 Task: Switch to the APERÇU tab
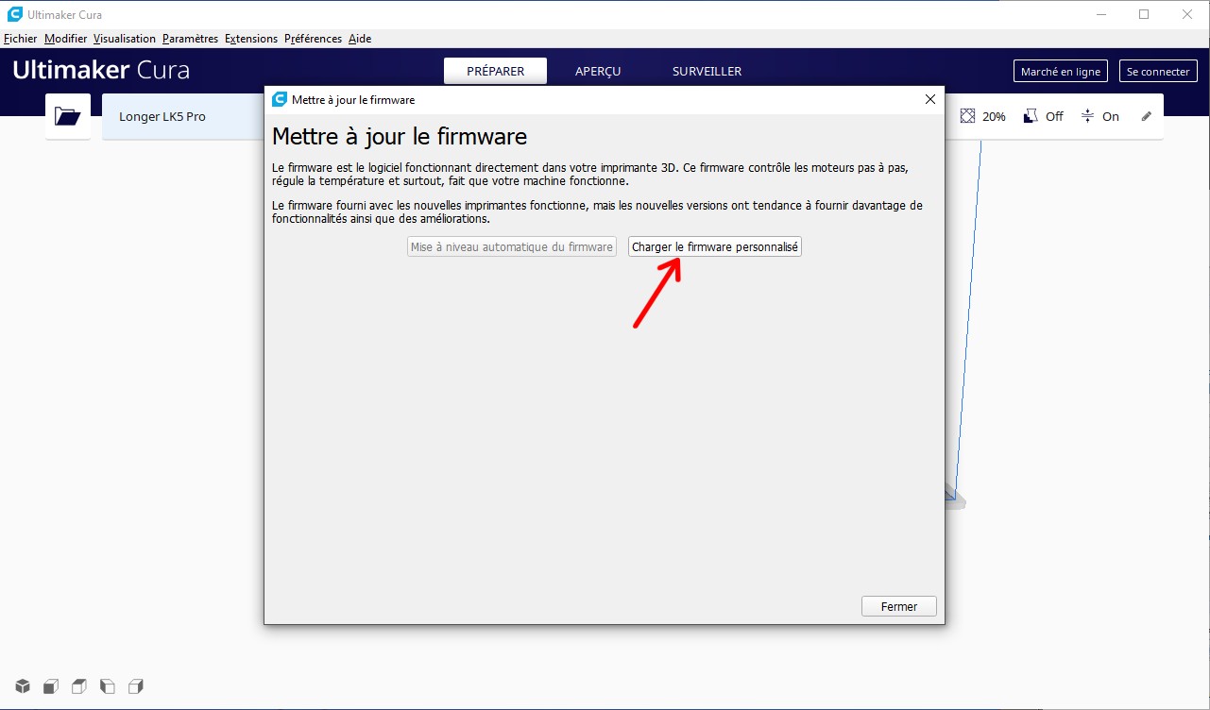598,71
